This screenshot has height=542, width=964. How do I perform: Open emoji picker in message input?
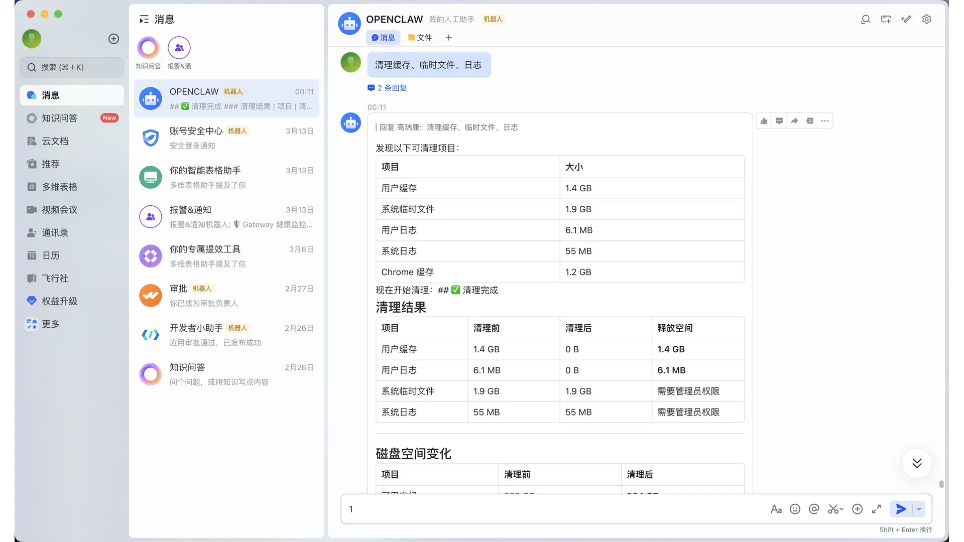(795, 509)
